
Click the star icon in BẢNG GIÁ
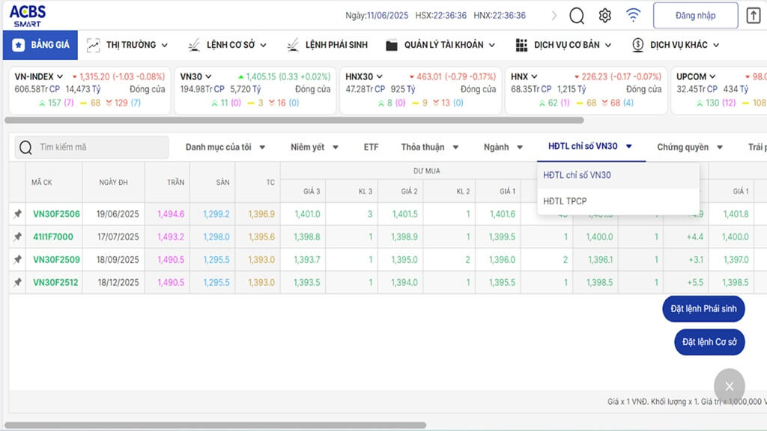coord(19,45)
